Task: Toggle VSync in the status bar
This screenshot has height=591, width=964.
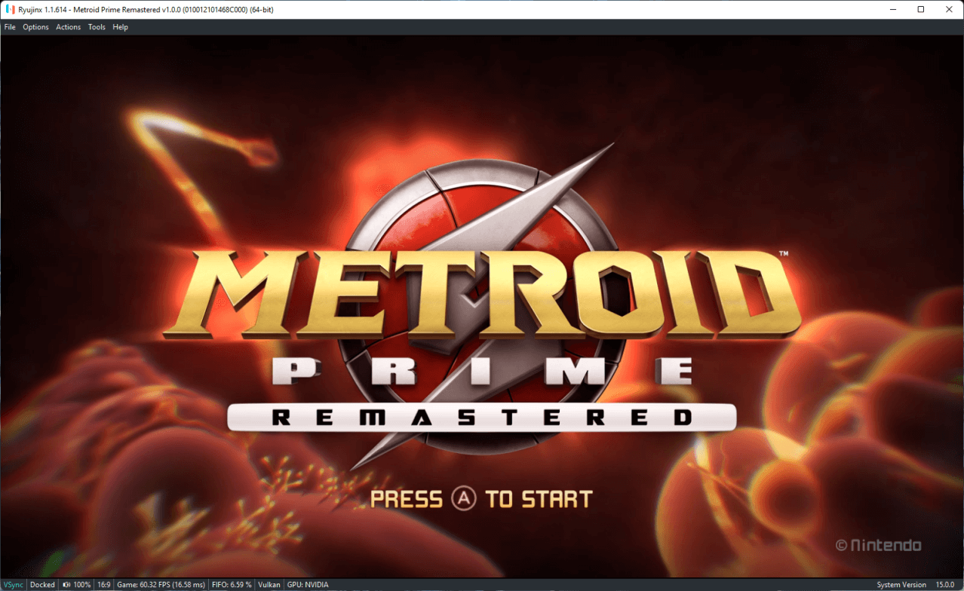Action: (x=14, y=585)
